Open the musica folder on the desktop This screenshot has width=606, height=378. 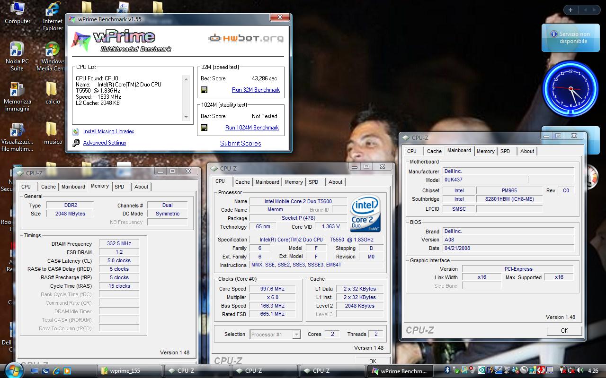click(x=53, y=133)
